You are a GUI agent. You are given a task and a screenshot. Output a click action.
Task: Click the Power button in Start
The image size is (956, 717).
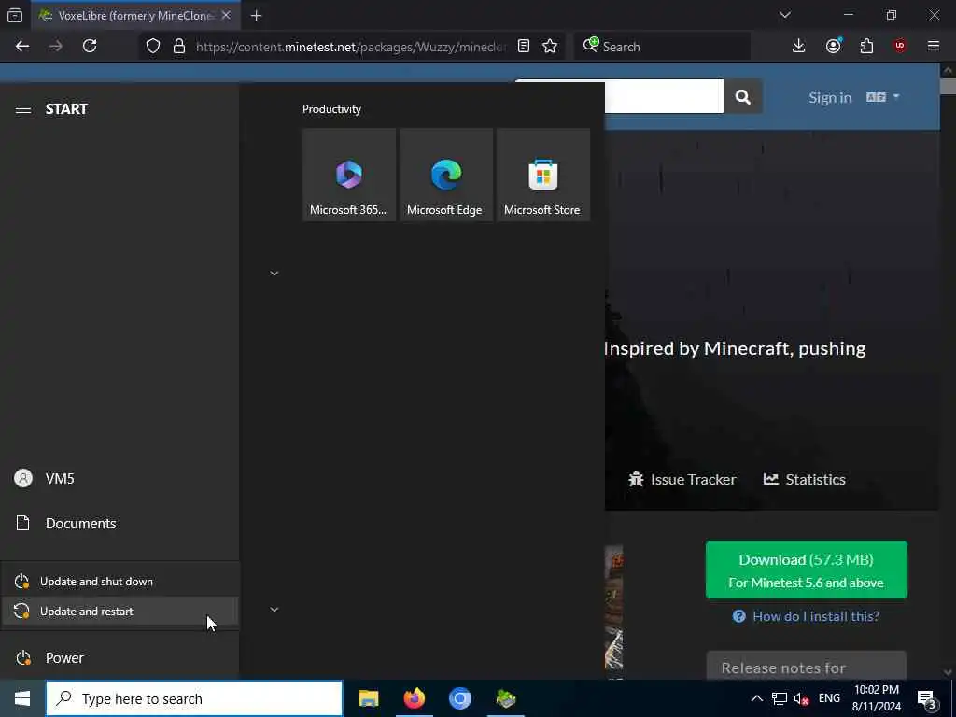(x=119, y=658)
